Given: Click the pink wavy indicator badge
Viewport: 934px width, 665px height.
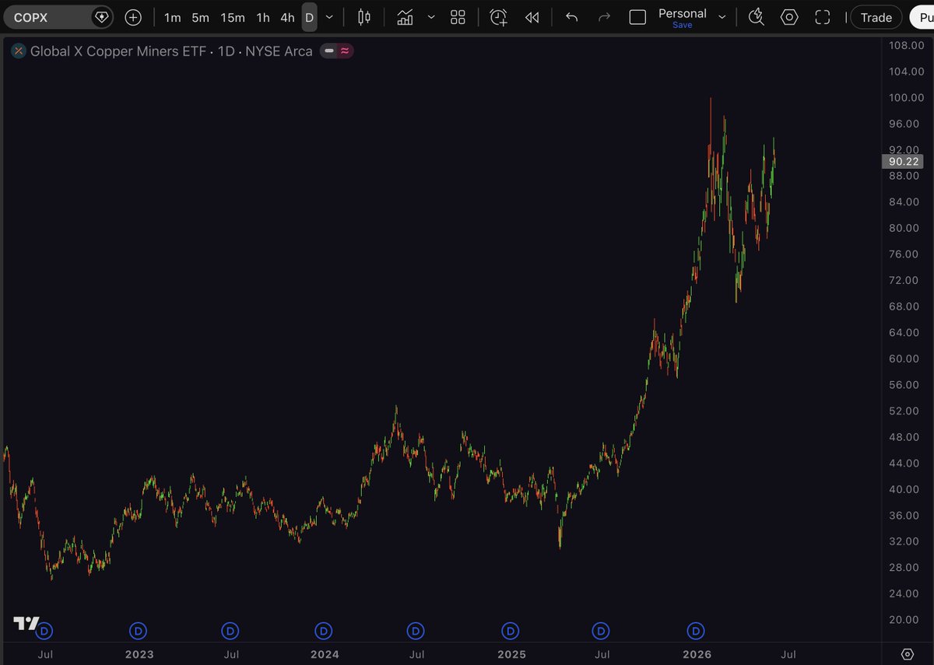Looking at the screenshot, I should point(344,51).
